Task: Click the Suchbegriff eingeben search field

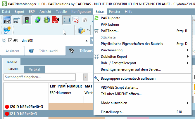Action: click(39, 77)
